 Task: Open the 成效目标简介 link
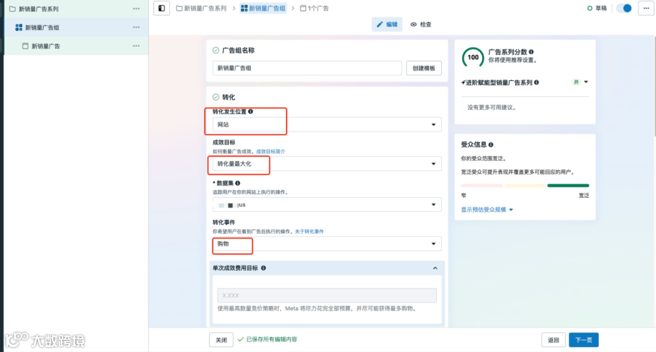[271, 152]
